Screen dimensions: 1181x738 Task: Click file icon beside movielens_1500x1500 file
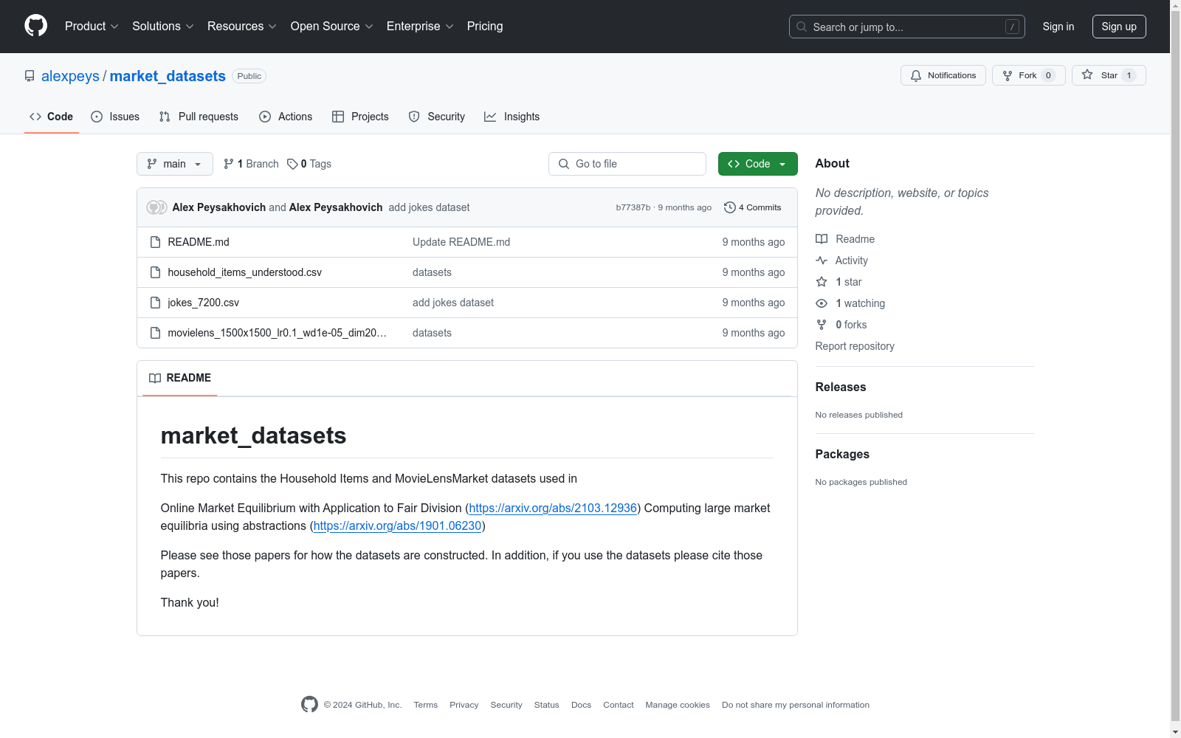[x=155, y=333]
